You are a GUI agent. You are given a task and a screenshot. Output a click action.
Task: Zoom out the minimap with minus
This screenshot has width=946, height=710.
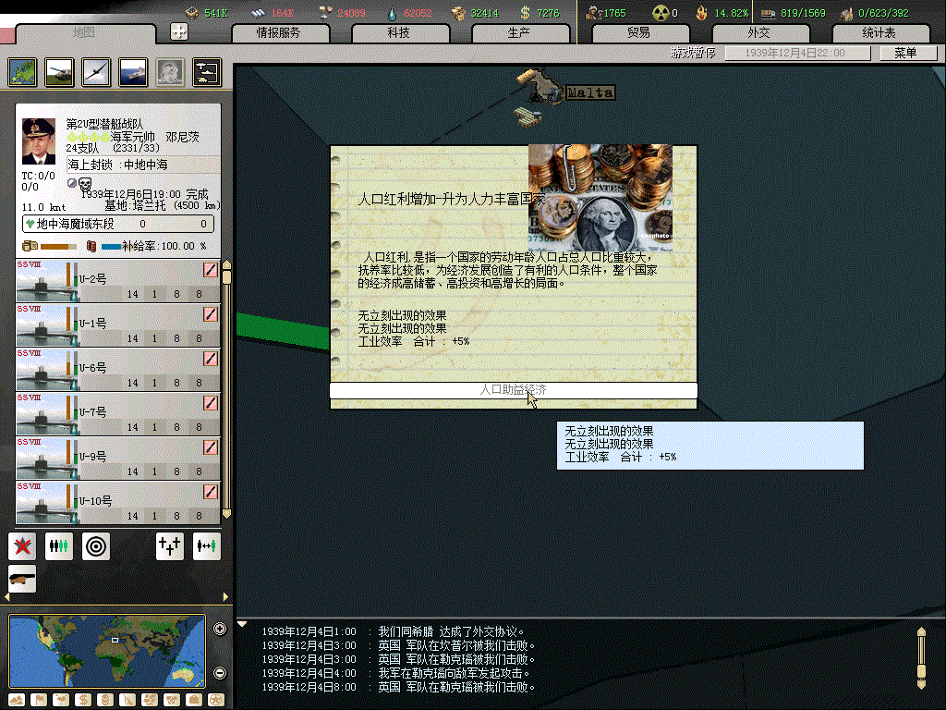(x=220, y=672)
